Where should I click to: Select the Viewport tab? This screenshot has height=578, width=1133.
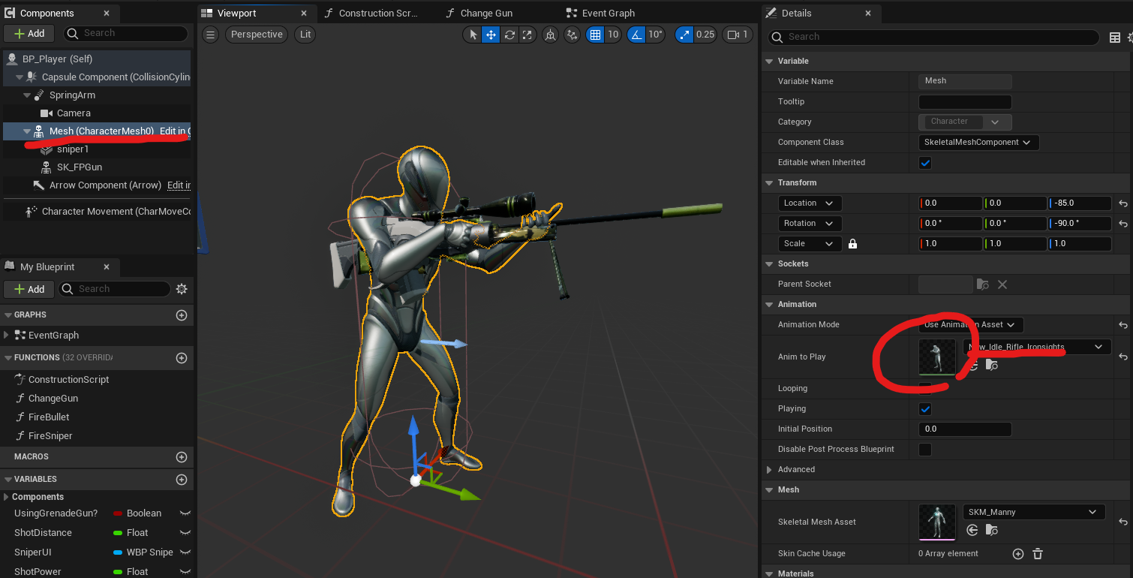click(236, 13)
